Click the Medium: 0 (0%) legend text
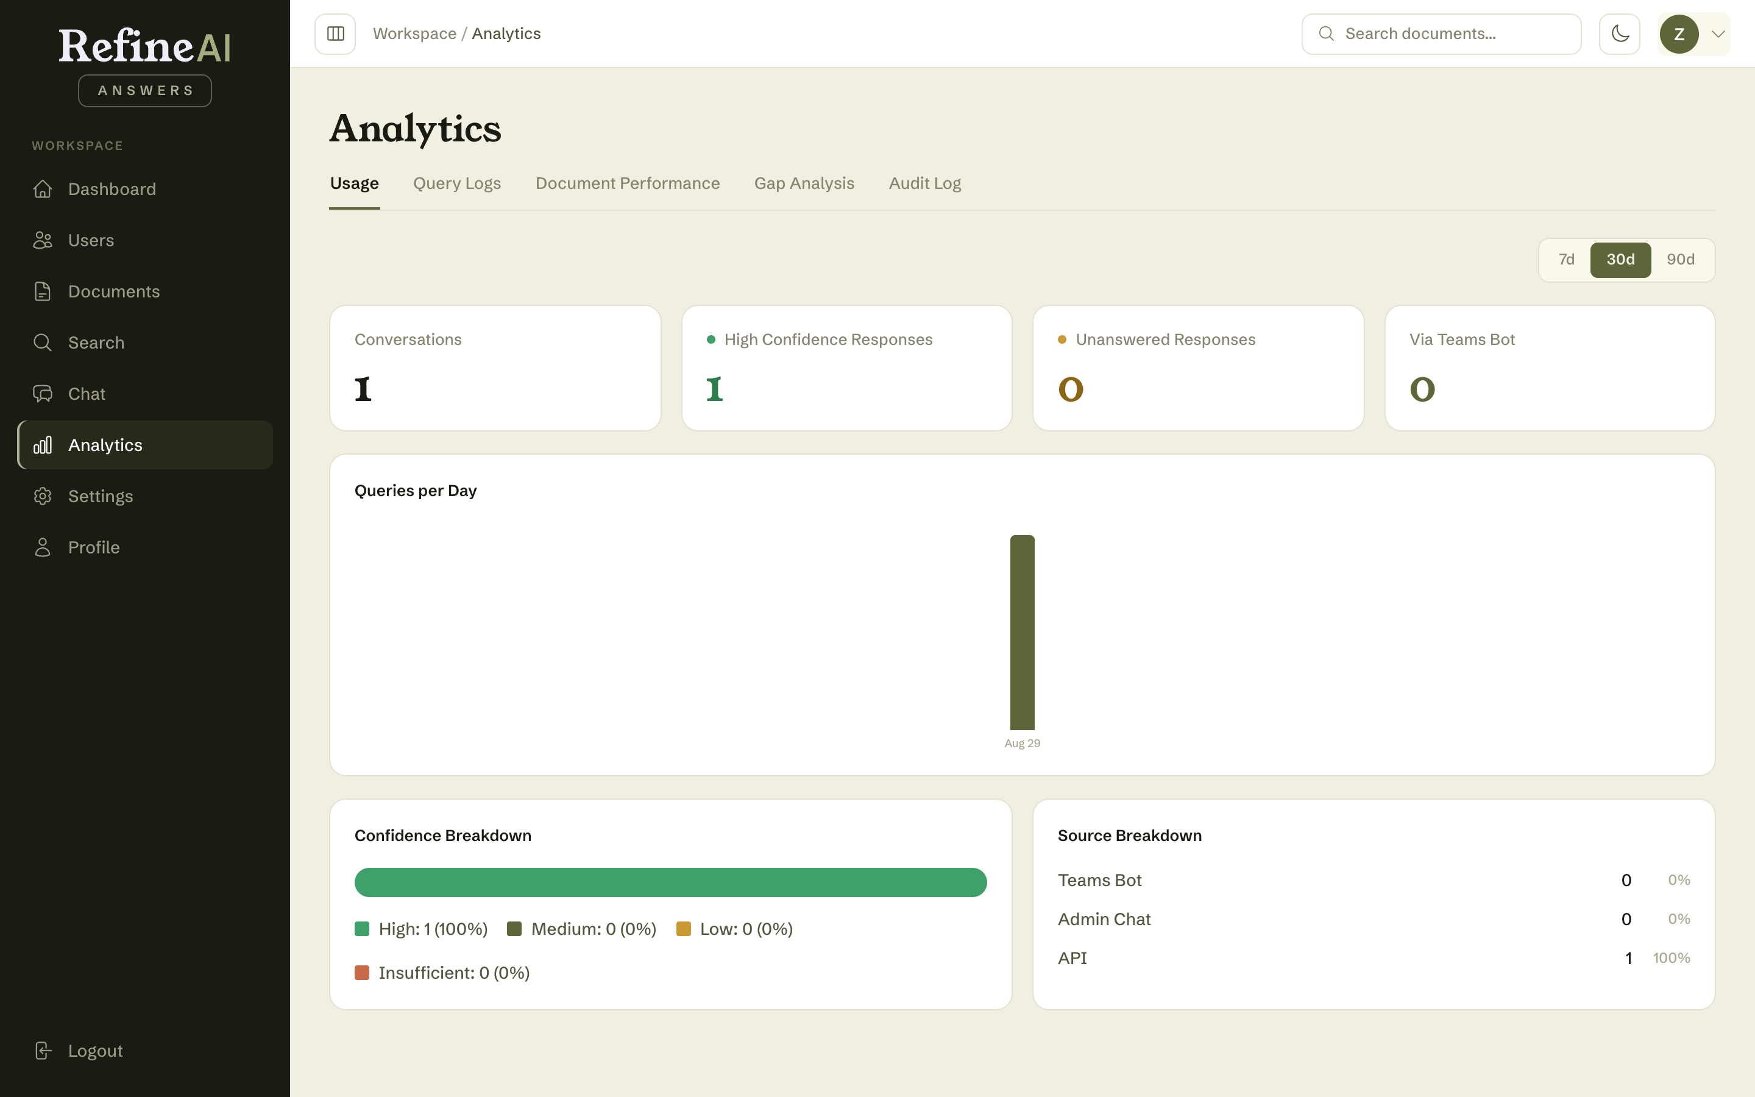This screenshot has height=1097, width=1755. click(593, 929)
